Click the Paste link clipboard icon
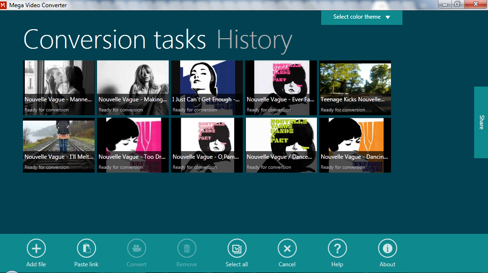 [86, 249]
